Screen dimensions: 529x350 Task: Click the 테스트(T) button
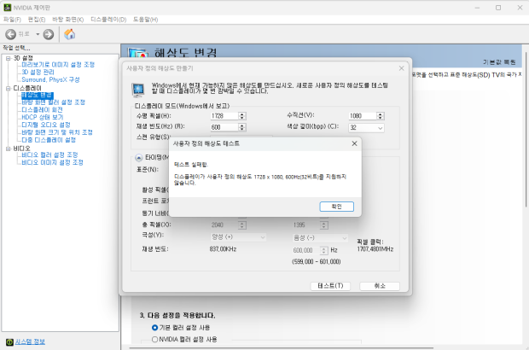point(330,286)
